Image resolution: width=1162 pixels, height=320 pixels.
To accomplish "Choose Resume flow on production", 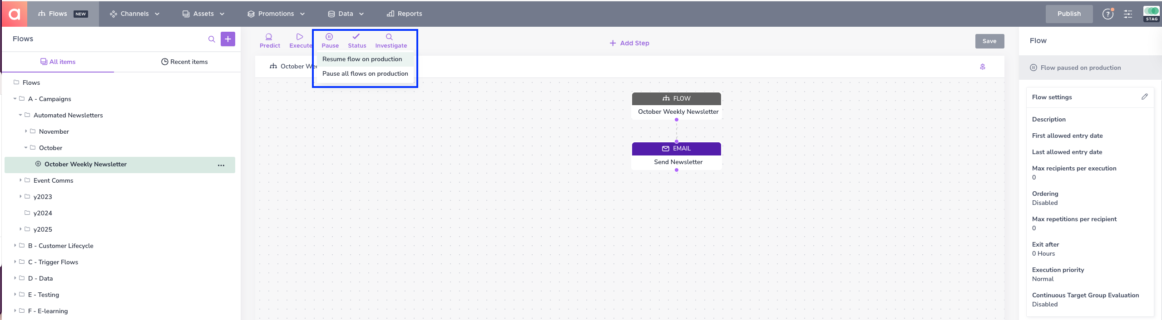I will (366, 59).
